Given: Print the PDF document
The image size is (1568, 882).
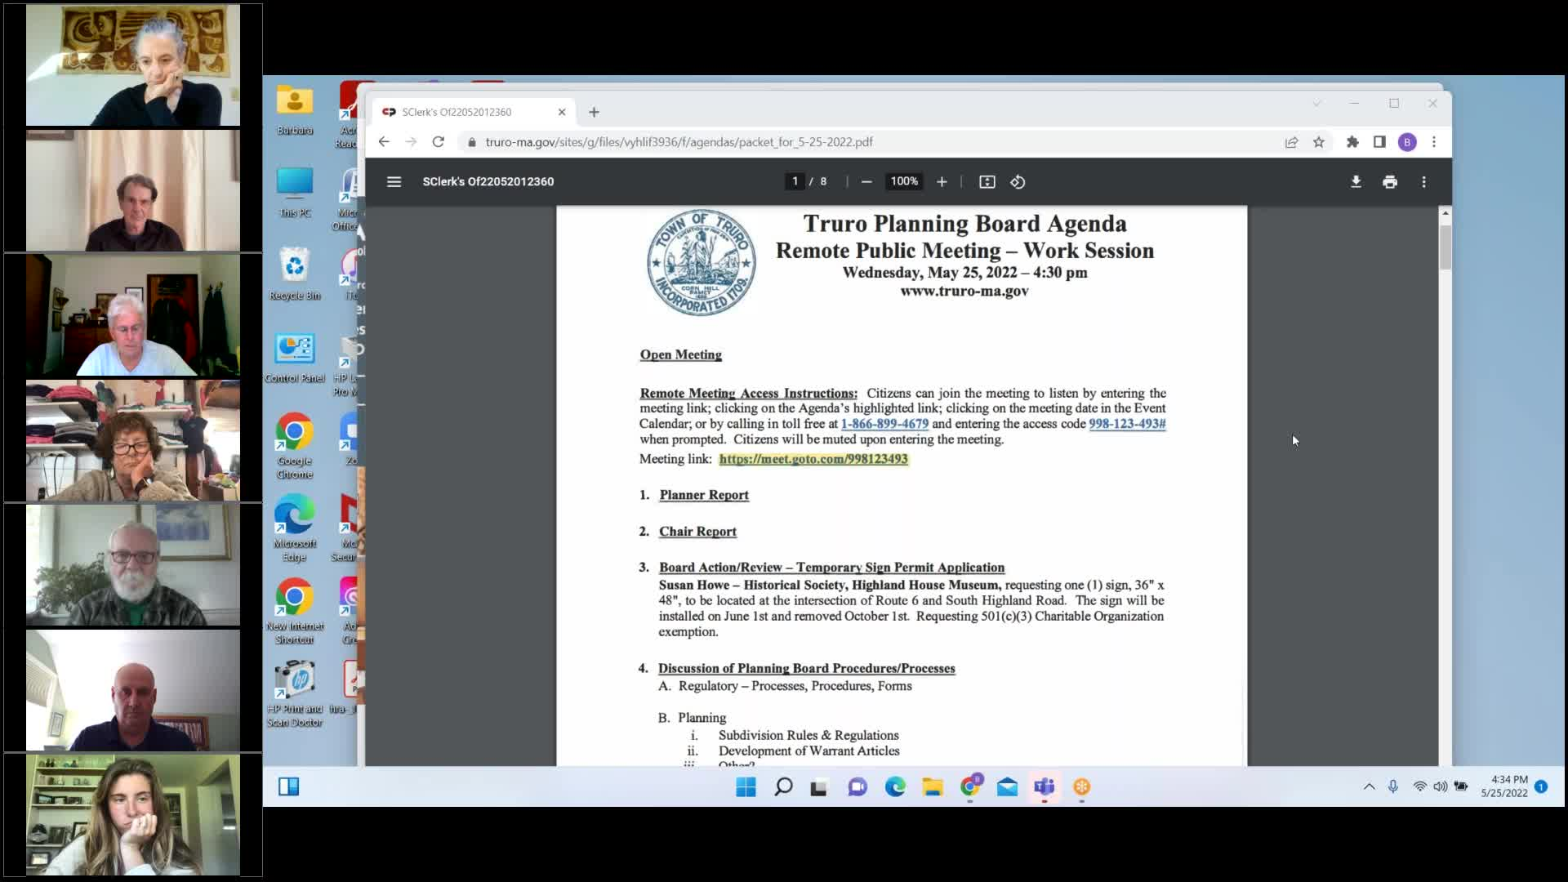Looking at the screenshot, I should click(1390, 181).
